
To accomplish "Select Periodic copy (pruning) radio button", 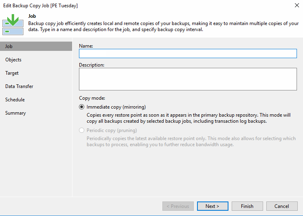I will (x=81, y=130).
